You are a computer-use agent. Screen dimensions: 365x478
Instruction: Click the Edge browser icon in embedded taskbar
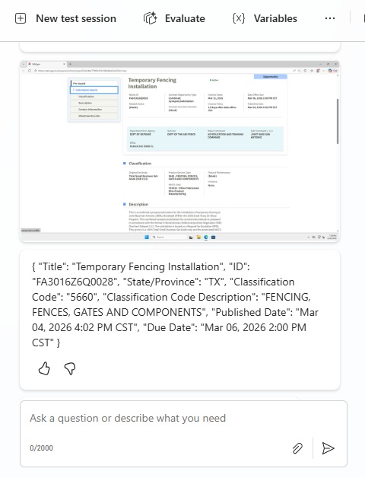pos(206,237)
